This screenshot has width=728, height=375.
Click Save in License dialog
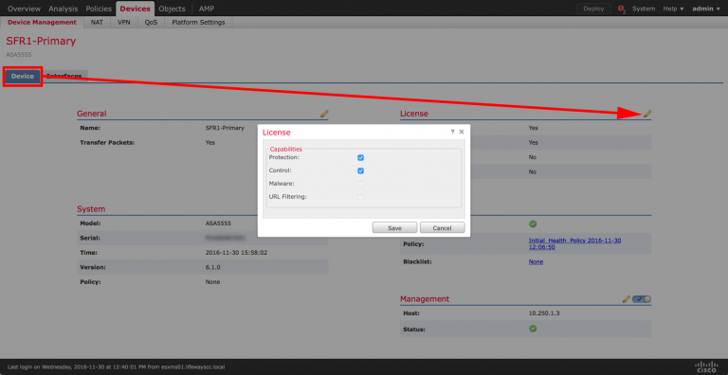coord(394,228)
